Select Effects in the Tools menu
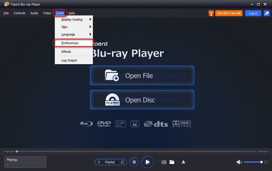This screenshot has width=272, height=171. coord(74,52)
